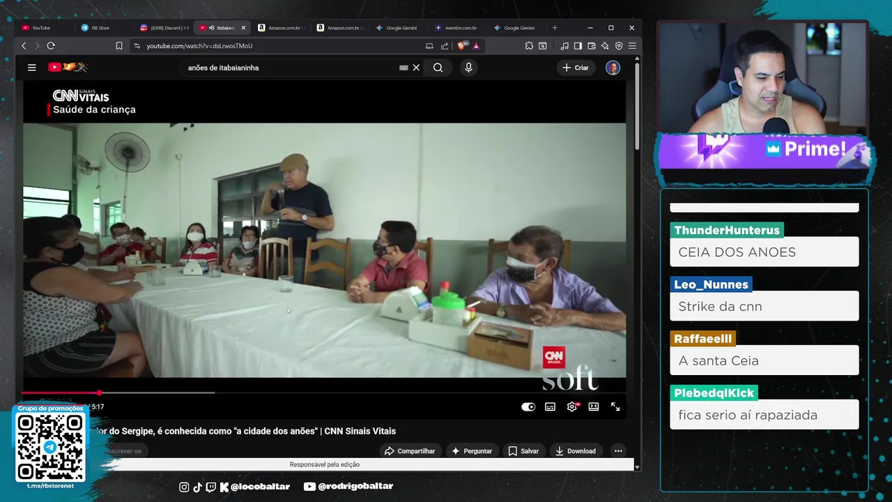
Task: Open the YouTube guide hamburger menu
Action: 31,68
